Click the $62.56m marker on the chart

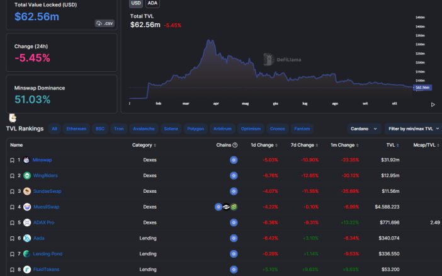coord(422,88)
